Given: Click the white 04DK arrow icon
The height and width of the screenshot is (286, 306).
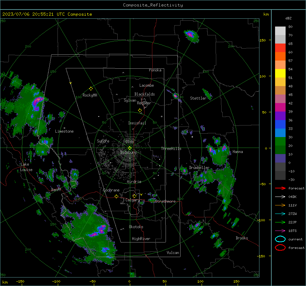Looking at the screenshot, I should point(280,197).
